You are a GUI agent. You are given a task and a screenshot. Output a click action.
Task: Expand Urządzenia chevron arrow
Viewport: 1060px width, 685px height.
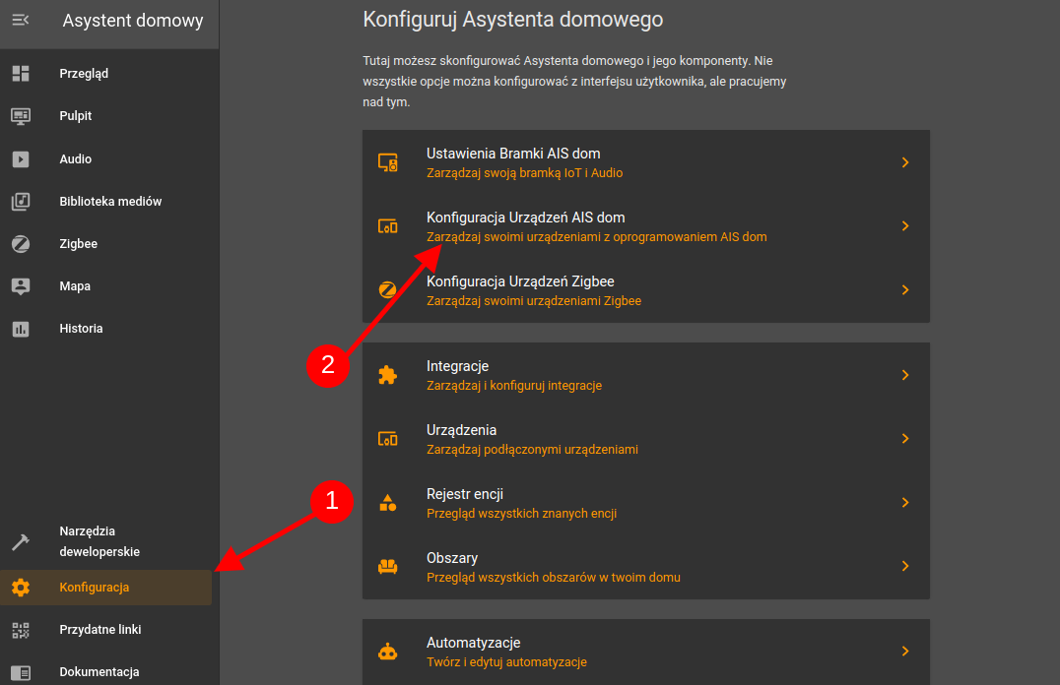905,438
